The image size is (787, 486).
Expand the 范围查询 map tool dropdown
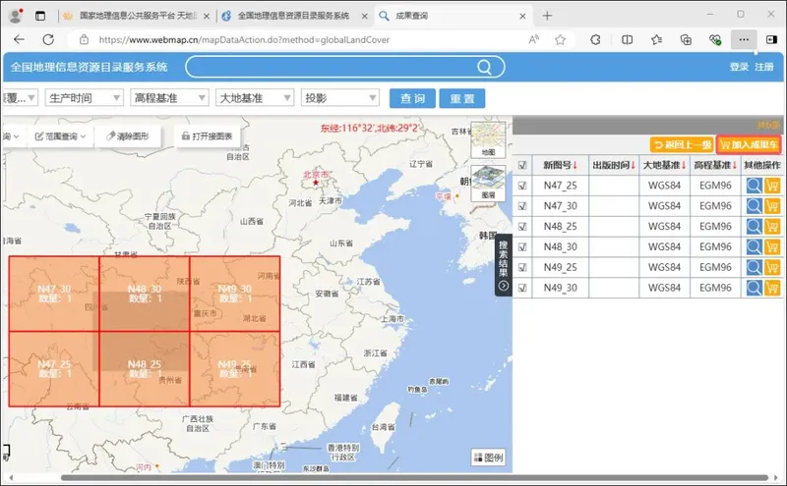click(x=60, y=136)
